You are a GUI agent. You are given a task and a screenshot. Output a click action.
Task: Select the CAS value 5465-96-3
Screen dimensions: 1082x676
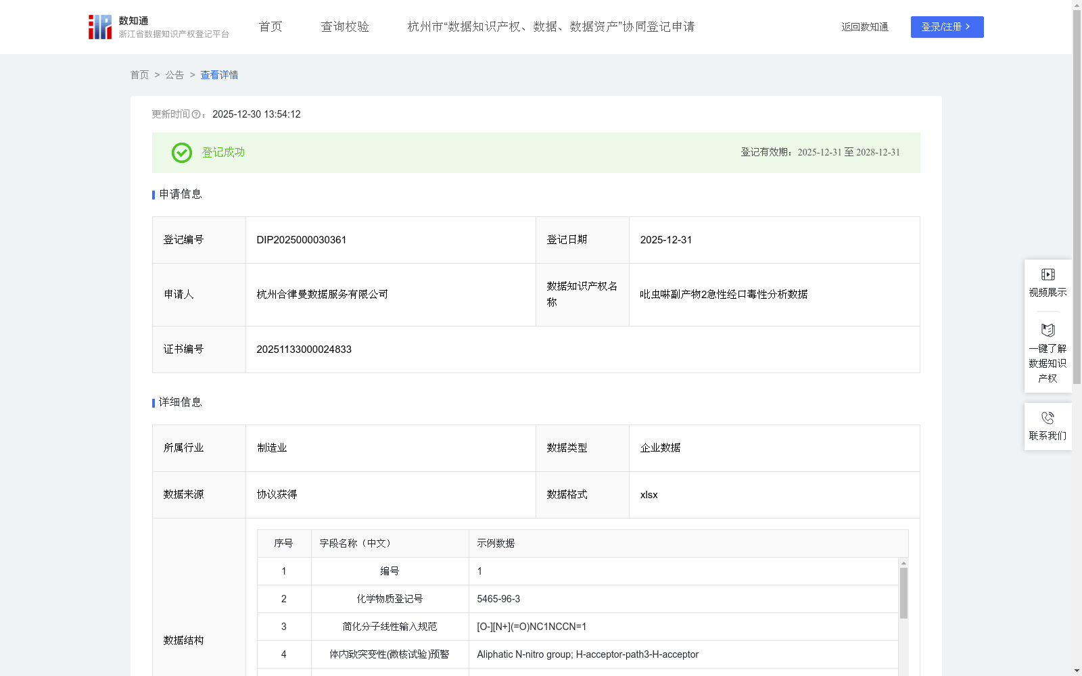498,599
